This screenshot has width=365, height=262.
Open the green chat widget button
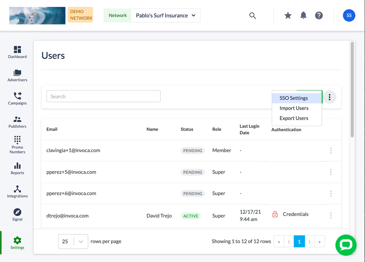346,245
